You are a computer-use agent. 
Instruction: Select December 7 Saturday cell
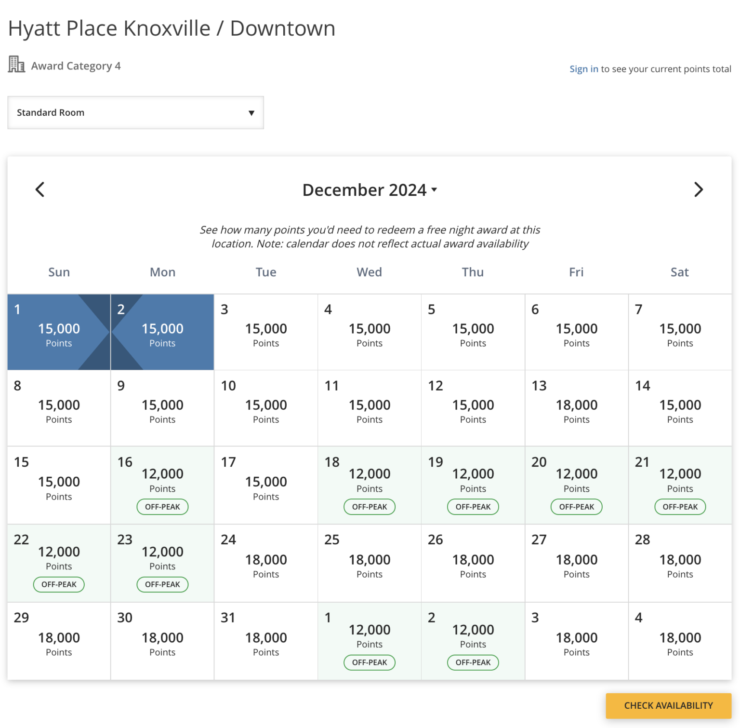(x=680, y=332)
